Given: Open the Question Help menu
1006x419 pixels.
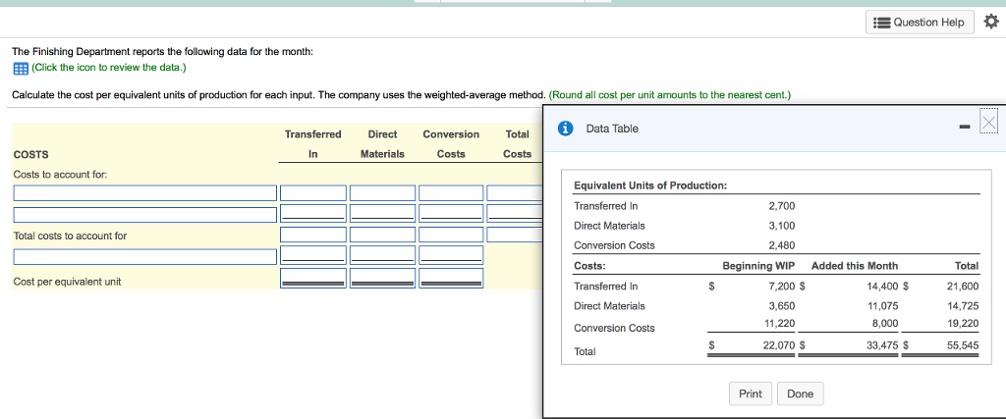Looking at the screenshot, I should pos(920,23).
